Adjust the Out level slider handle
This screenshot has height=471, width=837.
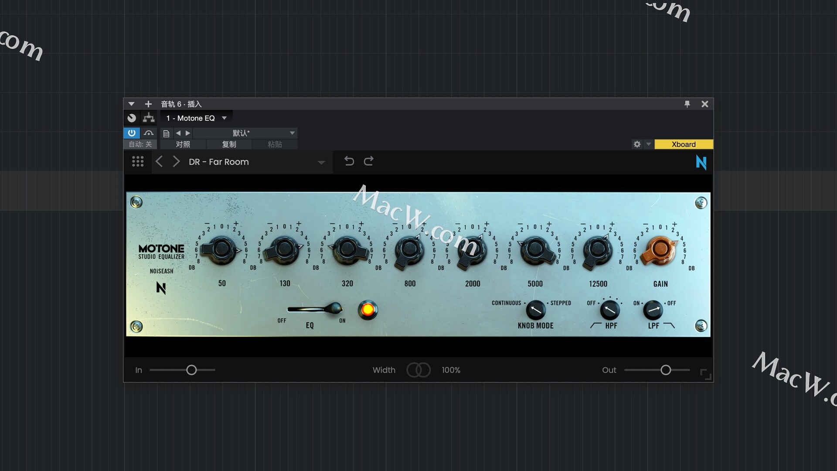666,370
